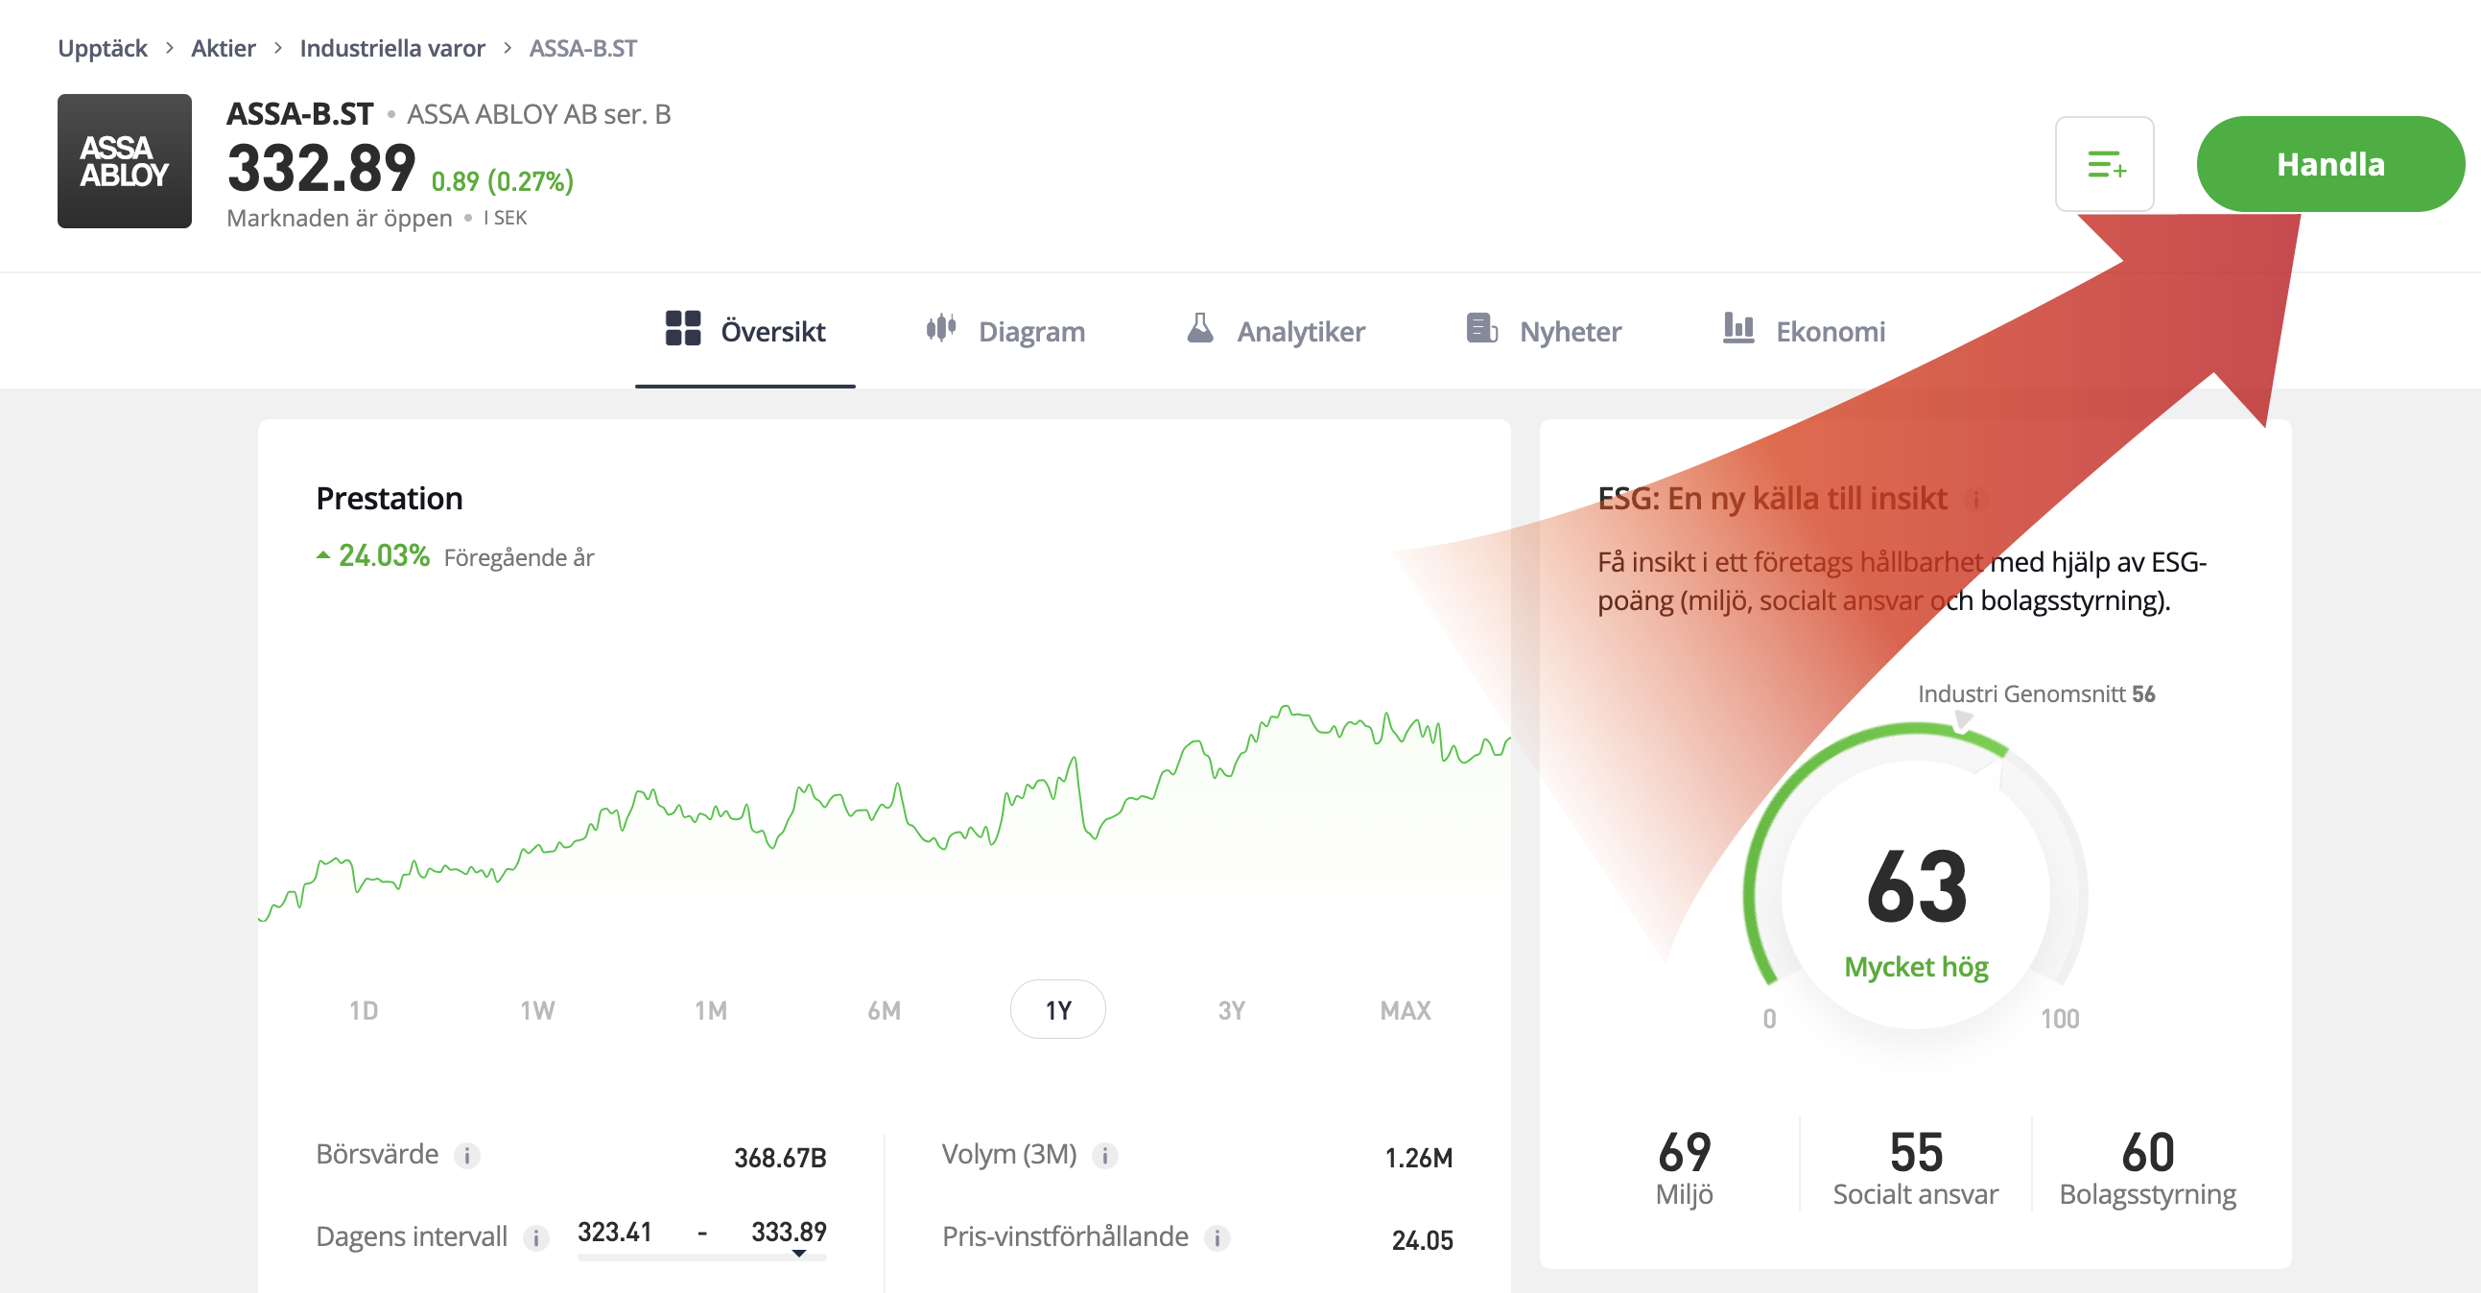This screenshot has width=2481, height=1293.
Task: Click the Dagens intervall range slider marker
Action: click(798, 1254)
